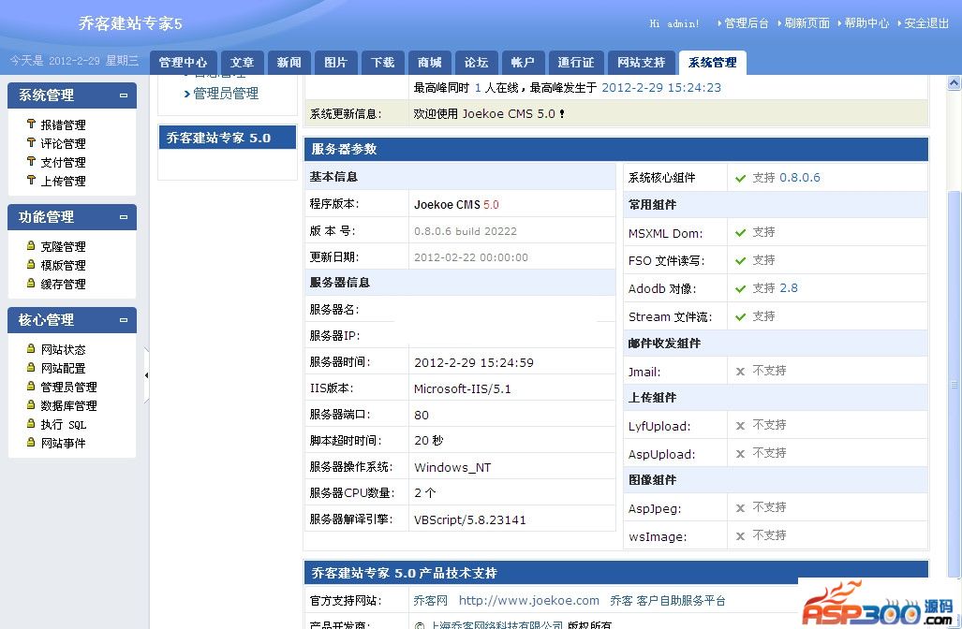
Task: Go to 管理后台 in the header
Action: point(746,23)
